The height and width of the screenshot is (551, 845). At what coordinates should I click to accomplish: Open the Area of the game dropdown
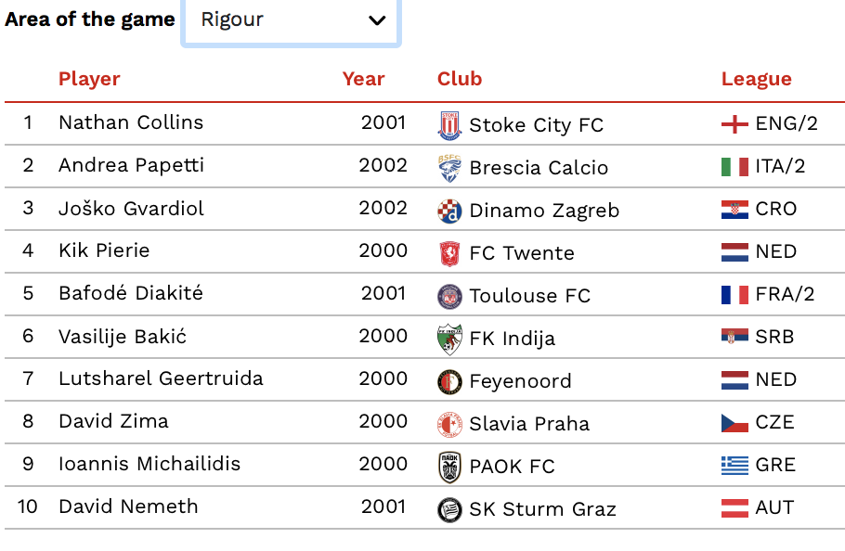coord(291,20)
